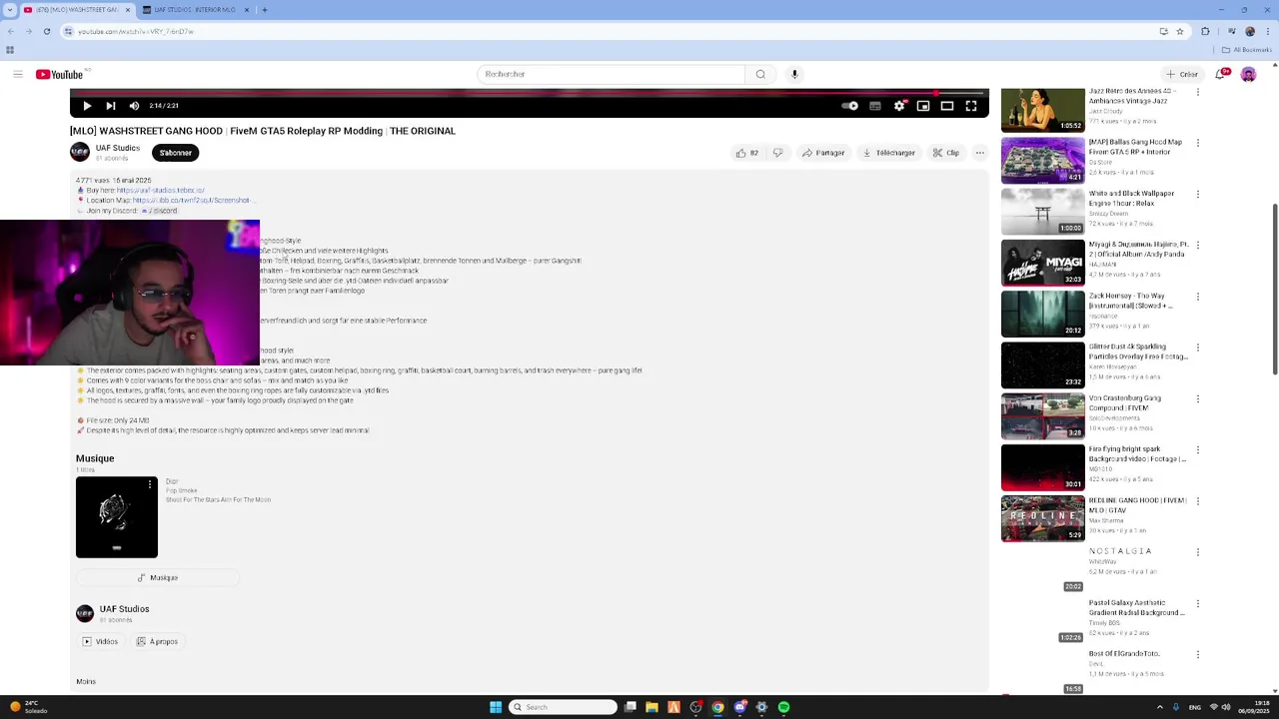The image size is (1279, 719).
Task: Open player settings gear icon
Action: point(899,106)
